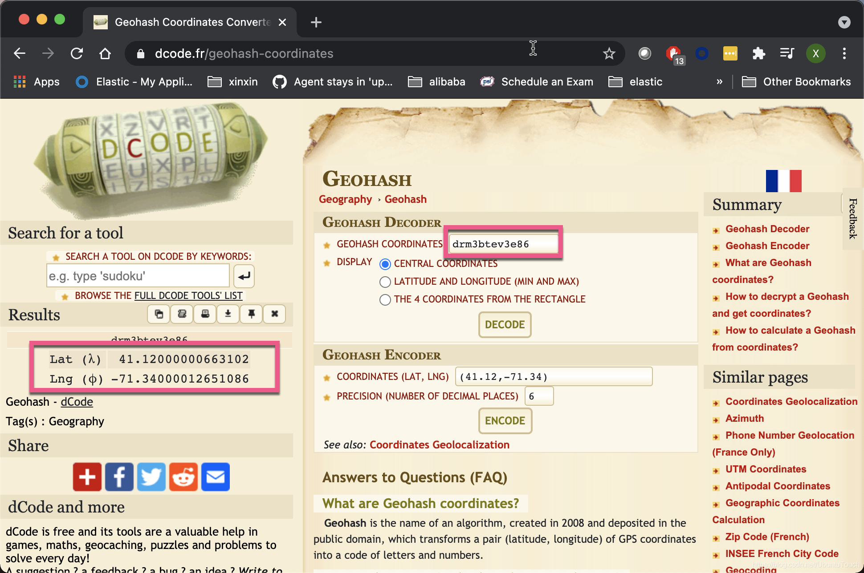864x573 pixels.
Task: Expand hidden bookmarks chevron
Action: [x=719, y=82]
